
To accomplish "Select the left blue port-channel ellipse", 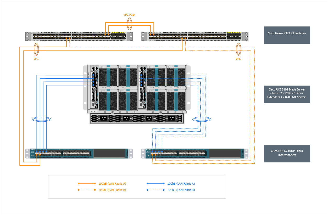I will point(42,119).
